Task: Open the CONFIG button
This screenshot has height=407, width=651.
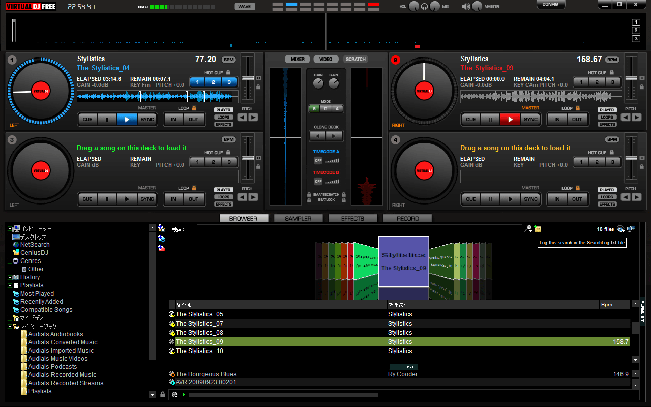Action: 550,5
